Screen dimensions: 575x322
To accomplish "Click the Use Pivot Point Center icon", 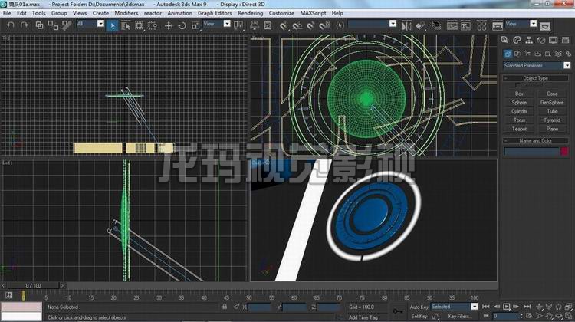I will [238, 25].
